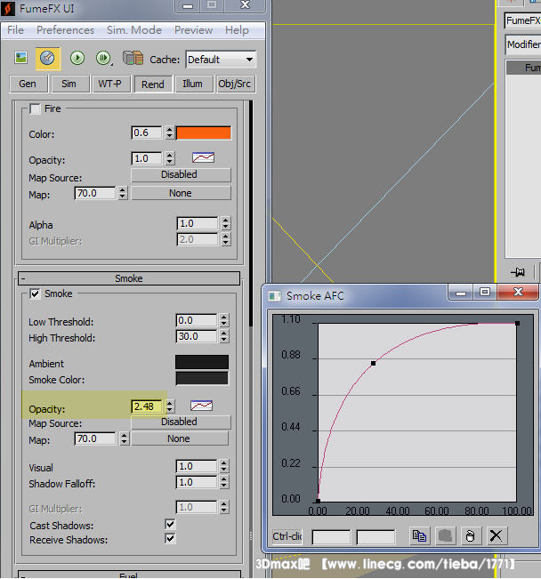Click Smoke Map None button

click(x=180, y=438)
